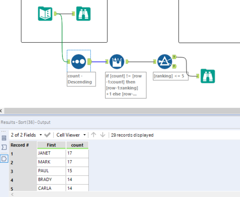240x197 pixels.
Task: Select the Browse tool next to Input Data
Action: [83, 14]
